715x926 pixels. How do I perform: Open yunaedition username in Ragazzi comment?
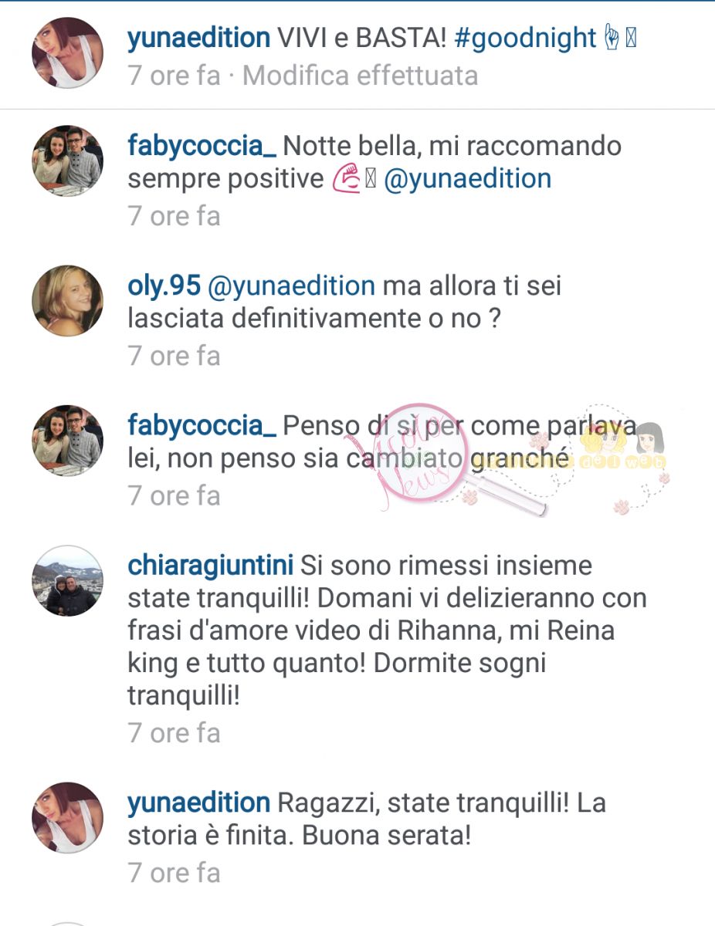click(199, 803)
